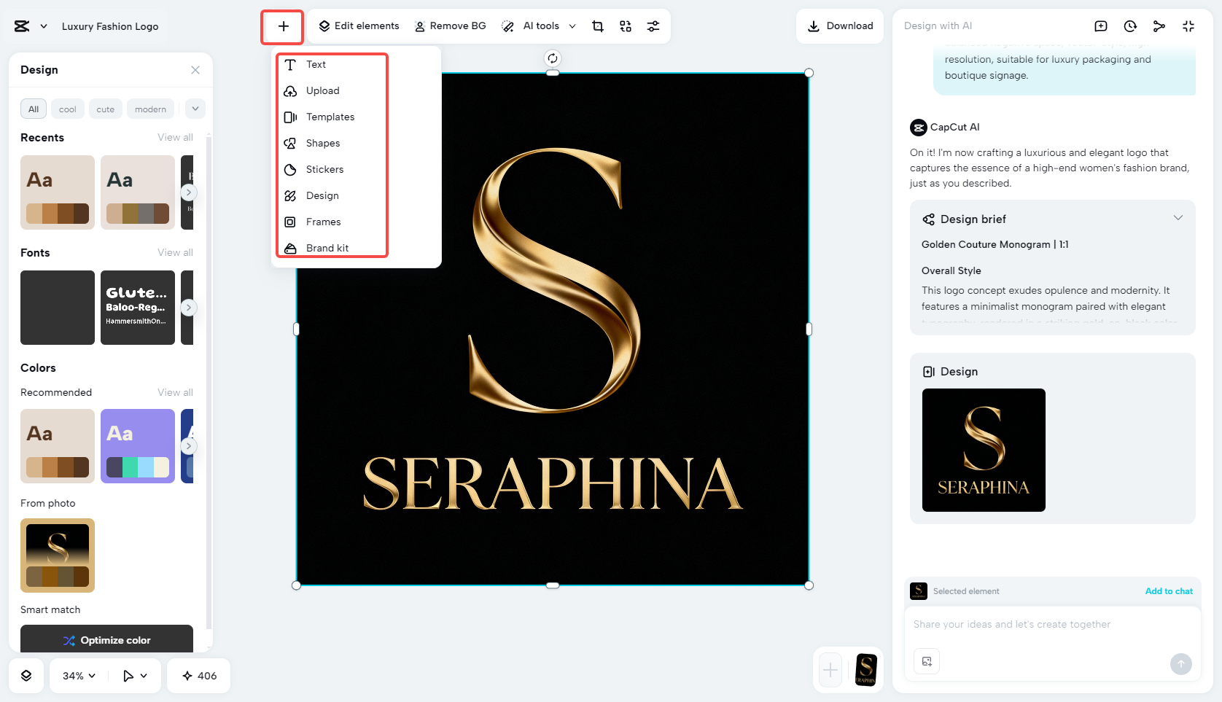
Task: Open the 34% zoom level dropdown
Action: 77,676
